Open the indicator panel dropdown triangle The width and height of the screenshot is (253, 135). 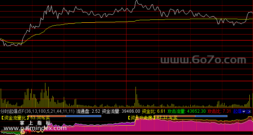(244, 112)
